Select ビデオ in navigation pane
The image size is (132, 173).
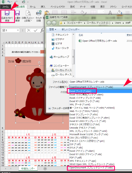tap(57, 43)
